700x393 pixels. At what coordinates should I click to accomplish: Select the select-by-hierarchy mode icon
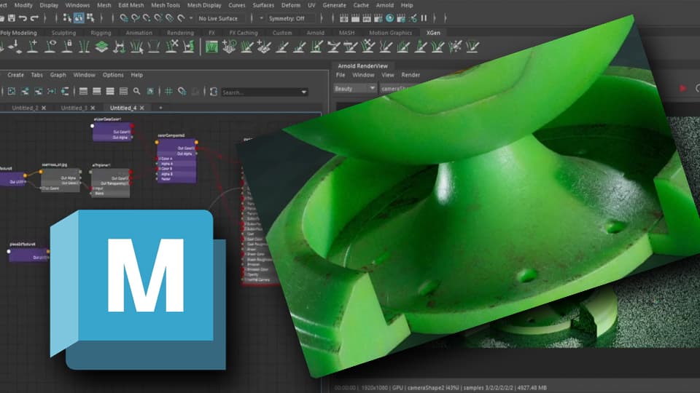coord(67,18)
